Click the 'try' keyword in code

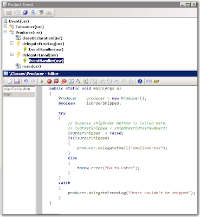tap(62, 113)
